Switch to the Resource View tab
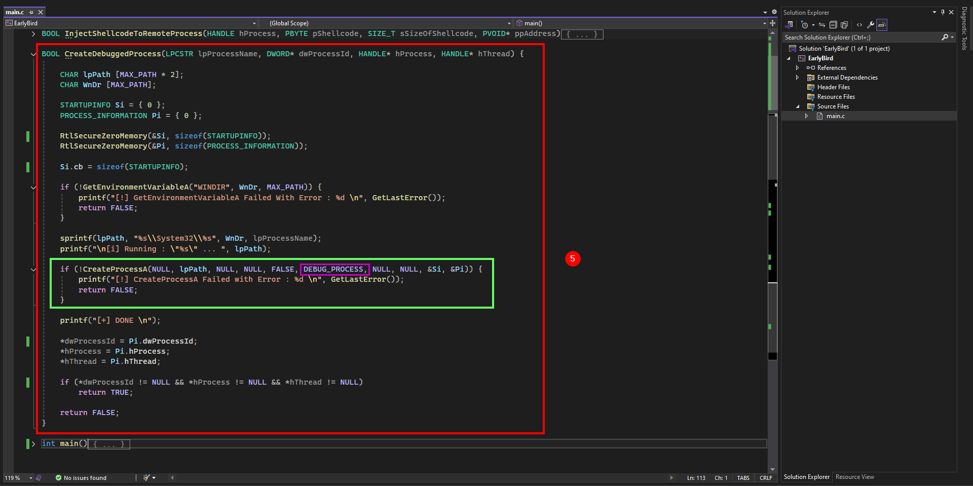 tap(854, 477)
